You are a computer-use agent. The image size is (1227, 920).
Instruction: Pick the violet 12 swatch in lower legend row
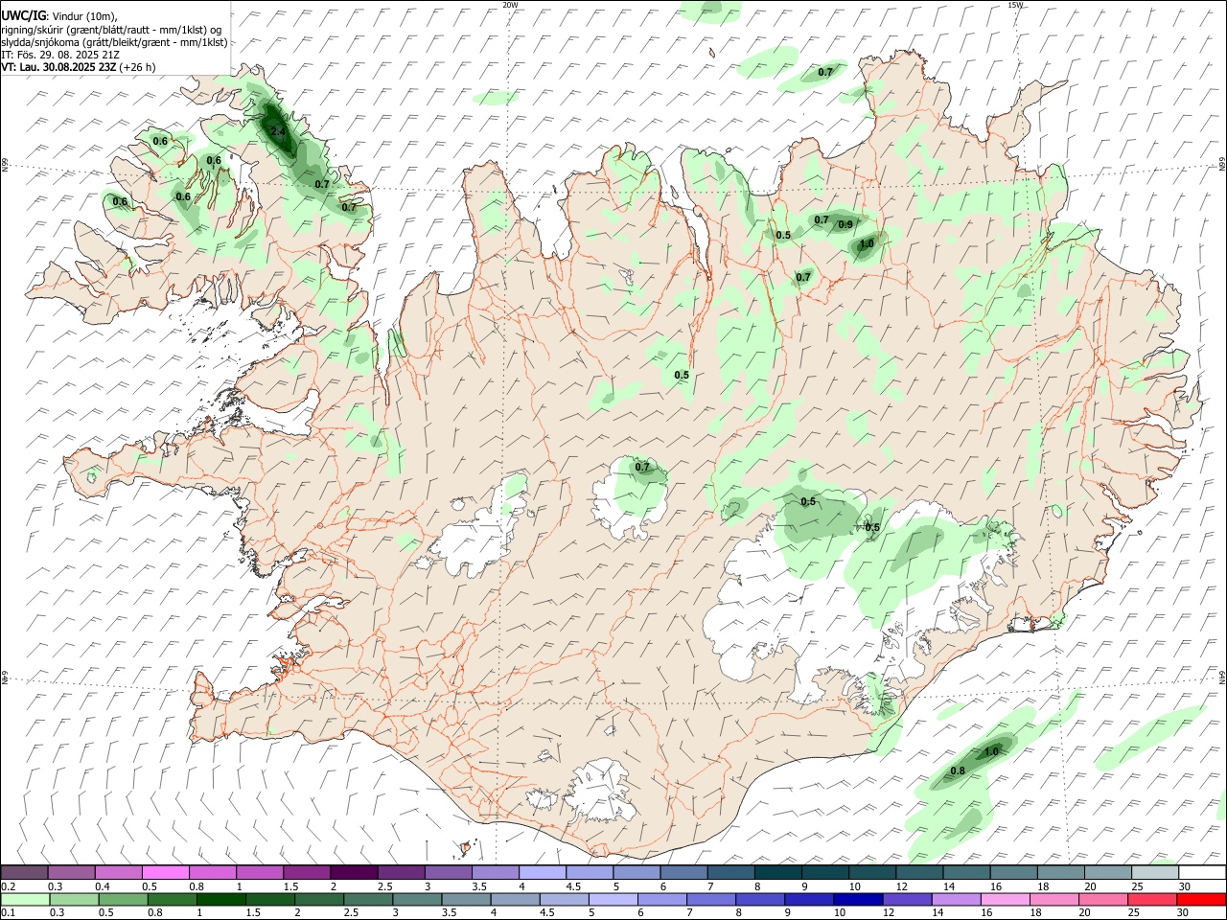coord(907,899)
